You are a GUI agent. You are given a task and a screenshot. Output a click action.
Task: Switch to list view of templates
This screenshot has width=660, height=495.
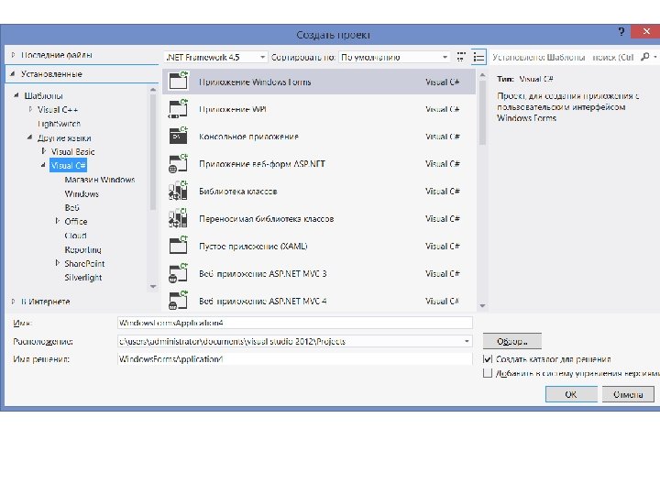478,57
